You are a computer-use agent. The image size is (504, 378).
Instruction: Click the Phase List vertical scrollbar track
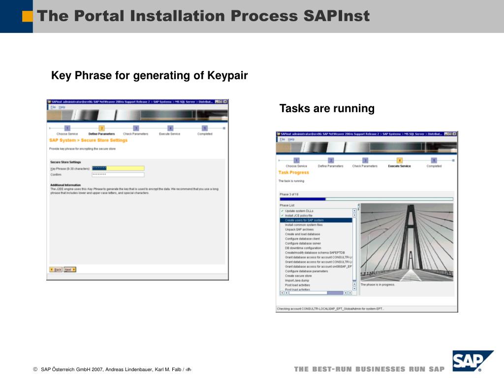click(x=354, y=249)
